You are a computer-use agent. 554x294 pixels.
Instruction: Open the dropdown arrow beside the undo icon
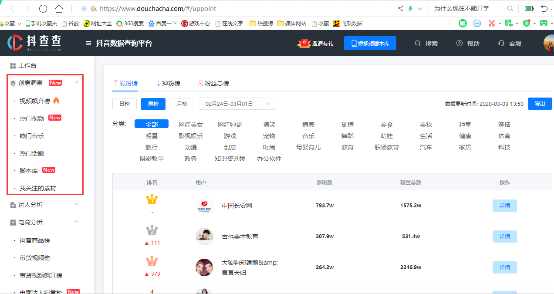(x=551, y=9)
